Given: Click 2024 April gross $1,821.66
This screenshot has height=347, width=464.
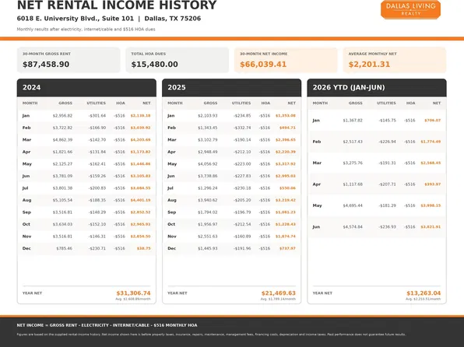Looking at the screenshot, I should 62,152.
